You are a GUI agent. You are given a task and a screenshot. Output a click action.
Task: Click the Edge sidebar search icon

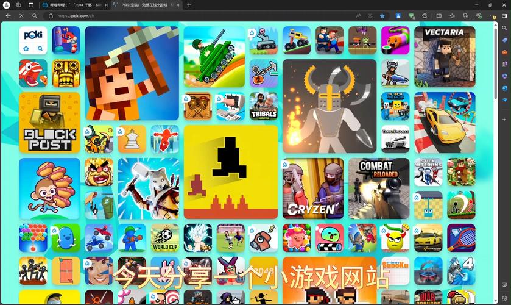click(504, 29)
